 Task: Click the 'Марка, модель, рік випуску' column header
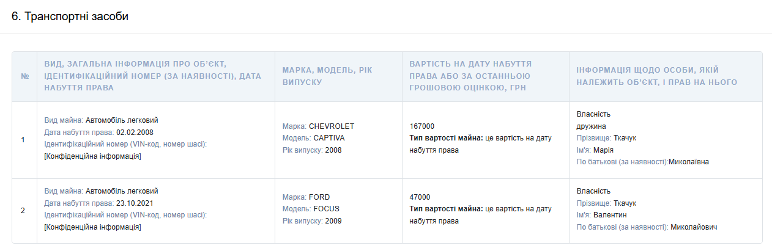[x=327, y=76]
